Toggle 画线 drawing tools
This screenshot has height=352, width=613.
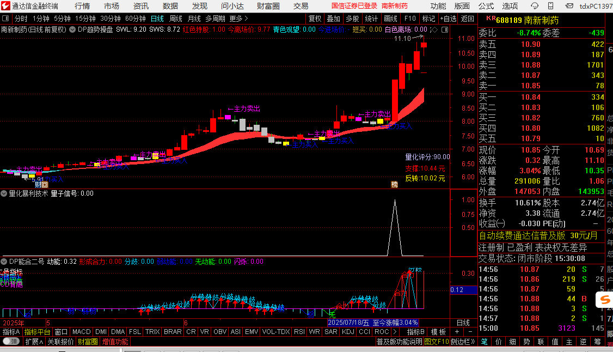point(390,19)
